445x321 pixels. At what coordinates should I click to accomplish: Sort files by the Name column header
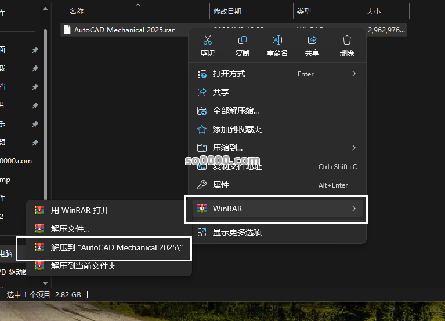click(x=76, y=11)
